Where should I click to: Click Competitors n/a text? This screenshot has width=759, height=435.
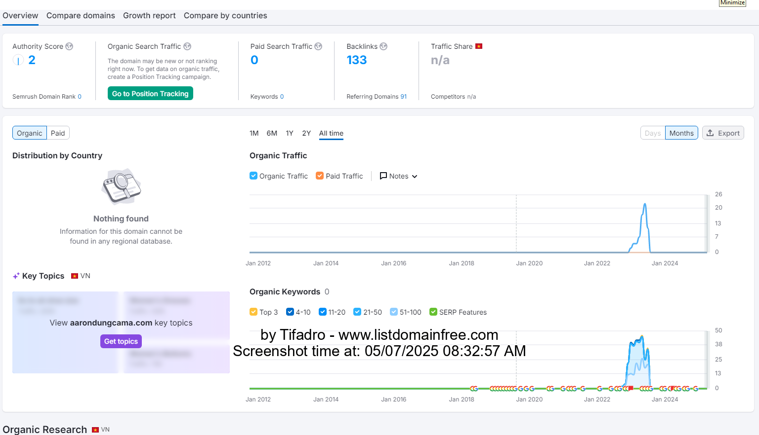(x=453, y=97)
